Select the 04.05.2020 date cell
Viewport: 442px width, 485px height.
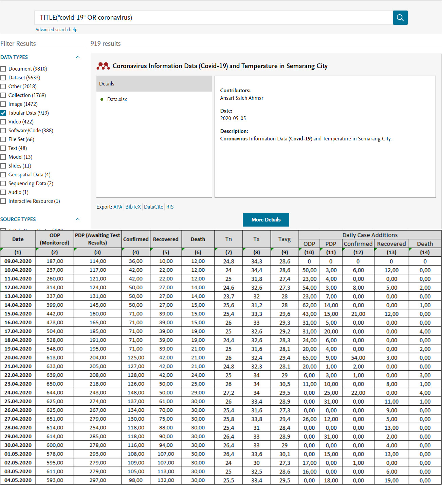[x=18, y=480]
